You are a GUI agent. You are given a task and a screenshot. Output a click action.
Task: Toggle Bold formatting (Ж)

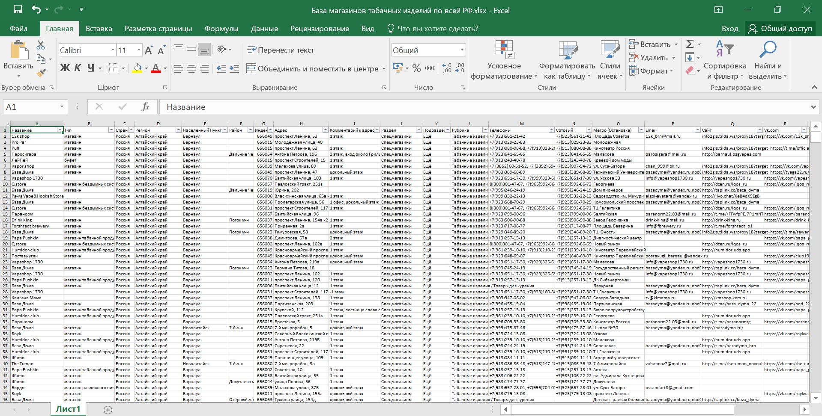(65, 68)
